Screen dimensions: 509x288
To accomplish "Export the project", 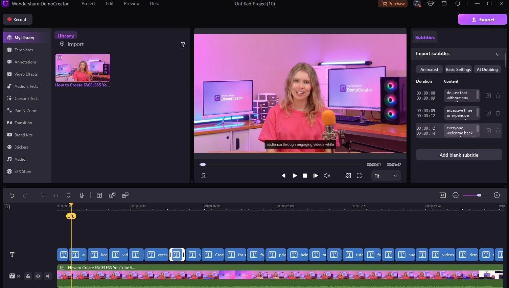I will pos(483,20).
